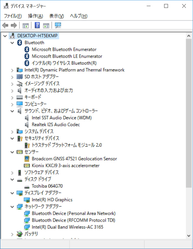Screen dimensions: 193x249
Task: Select Bluetooth Device (Personal Area Network)
Action: (74, 213)
